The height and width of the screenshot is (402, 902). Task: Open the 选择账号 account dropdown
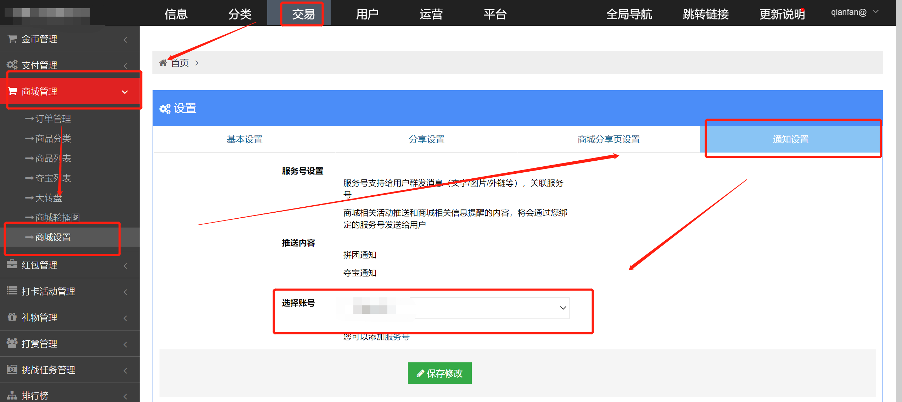coord(454,308)
